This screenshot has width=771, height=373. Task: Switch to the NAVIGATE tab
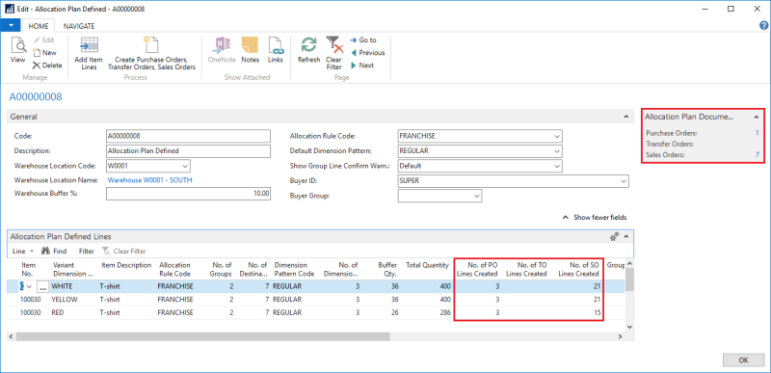pos(79,26)
